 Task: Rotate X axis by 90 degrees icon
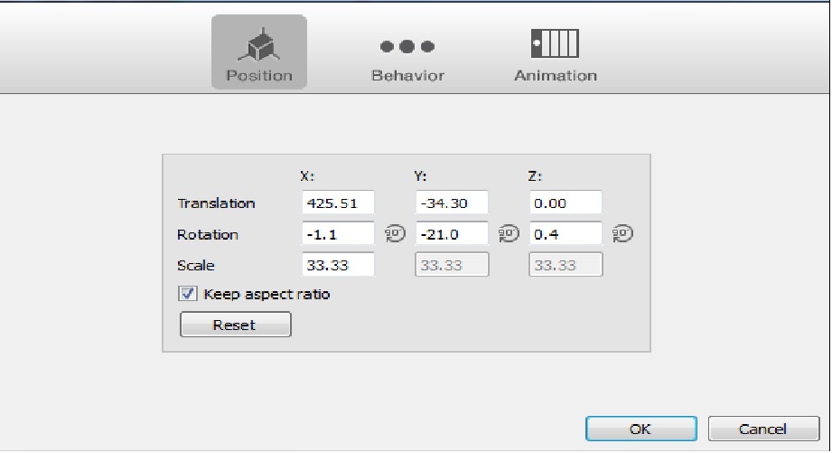coord(394,234)
